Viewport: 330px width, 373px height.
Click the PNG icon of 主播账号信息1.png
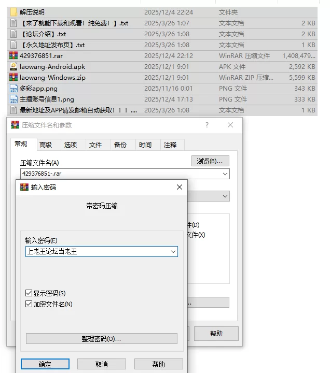[13, 99]
